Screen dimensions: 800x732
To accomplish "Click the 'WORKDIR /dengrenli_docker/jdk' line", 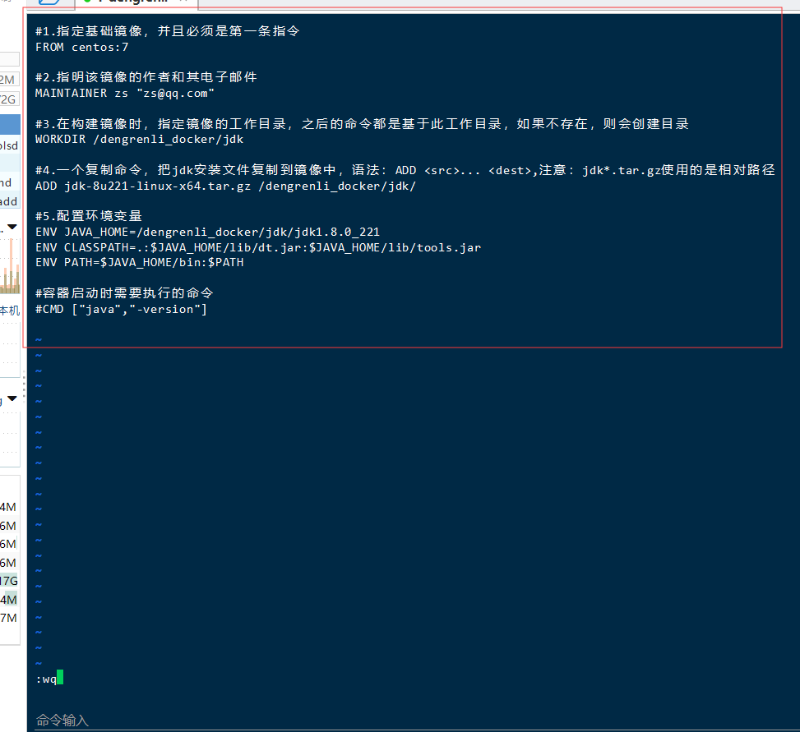I will [139, 139].
